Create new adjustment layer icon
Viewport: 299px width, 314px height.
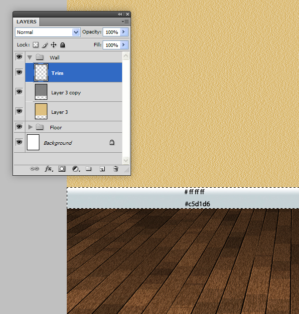point(75,169)
